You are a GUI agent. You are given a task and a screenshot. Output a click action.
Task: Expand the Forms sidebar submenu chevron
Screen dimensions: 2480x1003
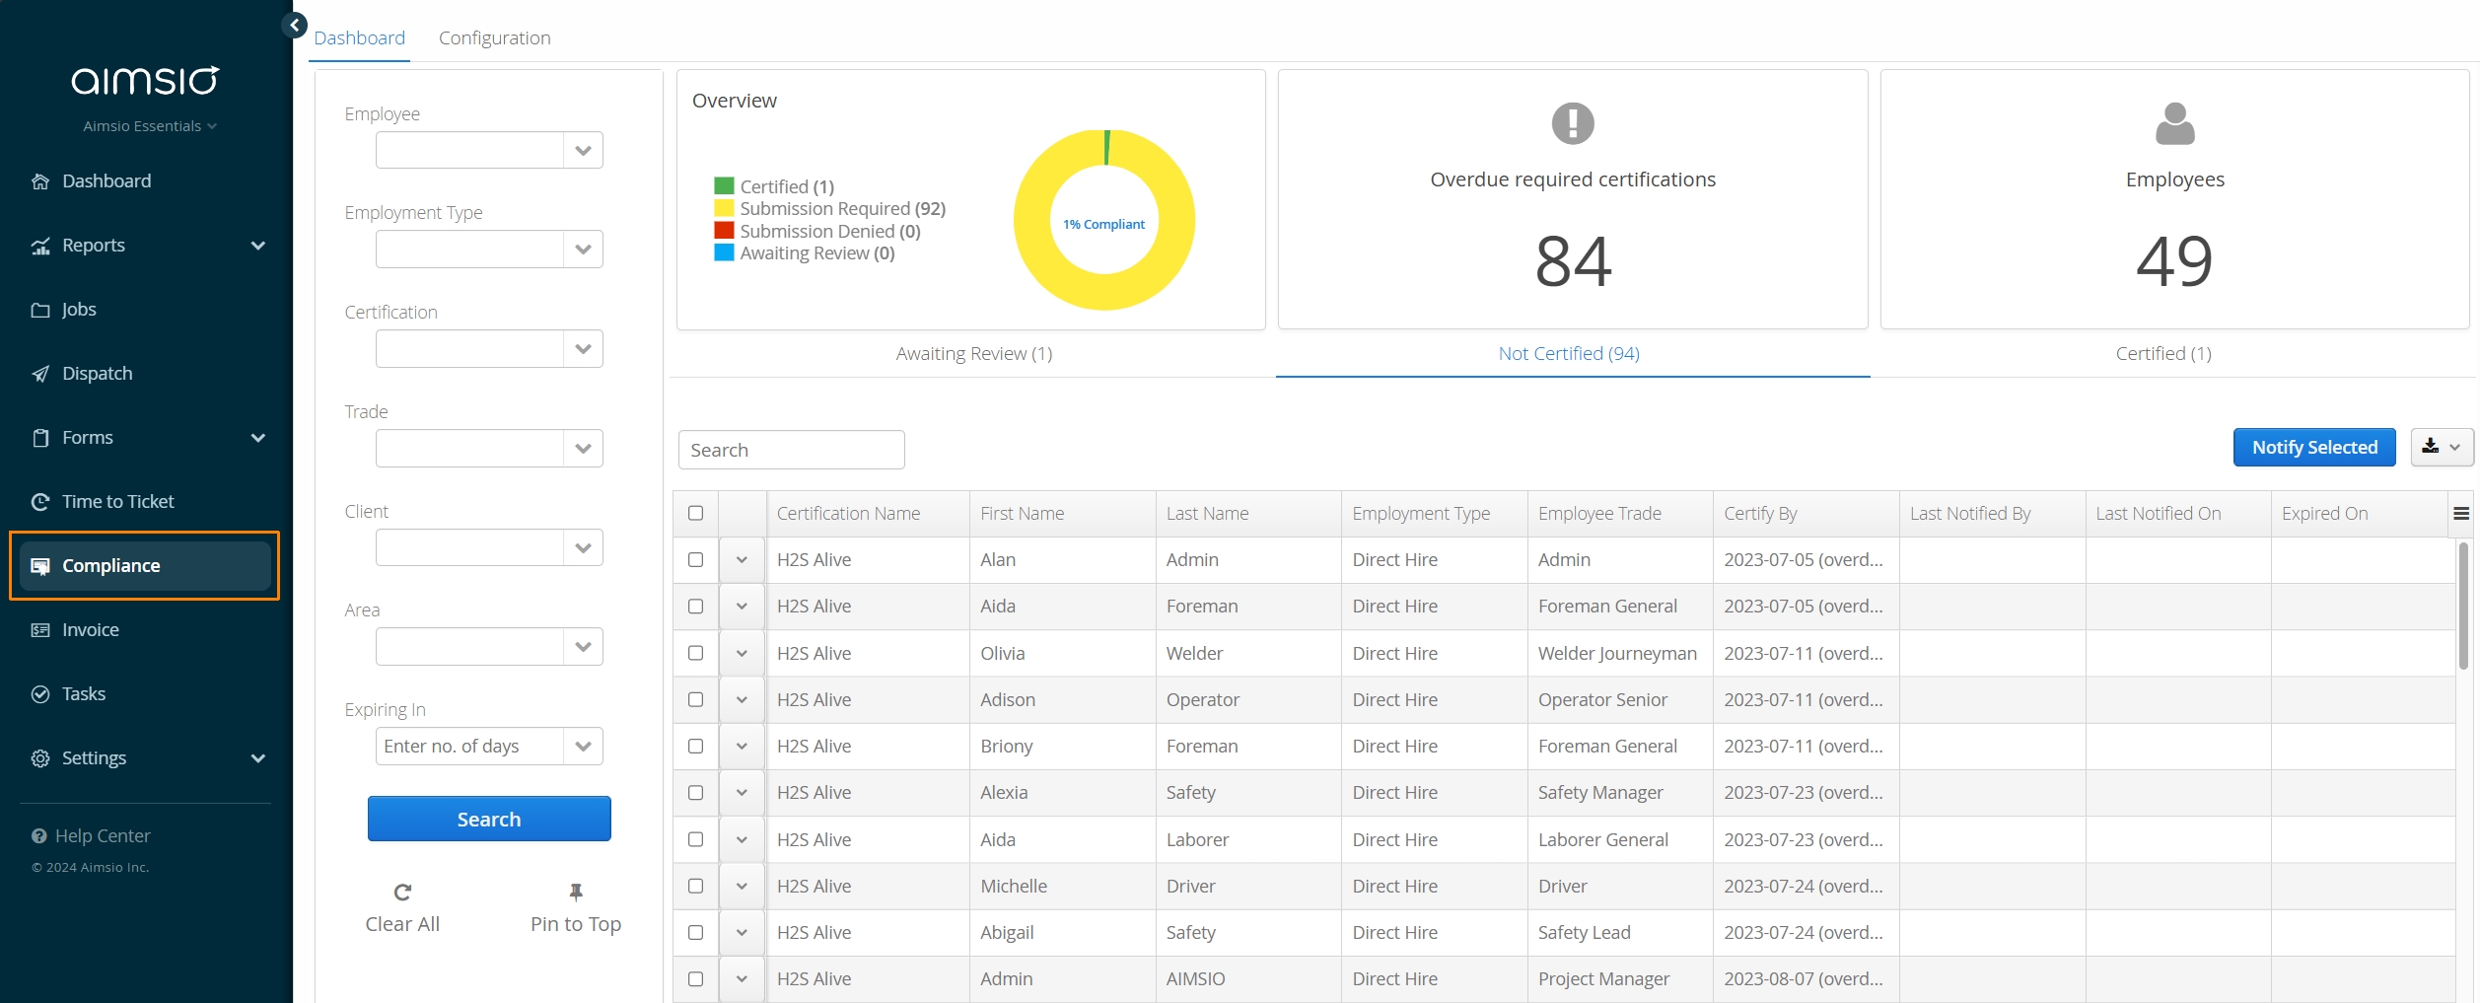coord(258,438)
